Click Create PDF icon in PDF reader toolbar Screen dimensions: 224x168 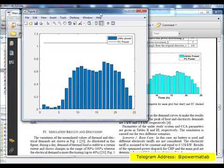pos(13,25)
